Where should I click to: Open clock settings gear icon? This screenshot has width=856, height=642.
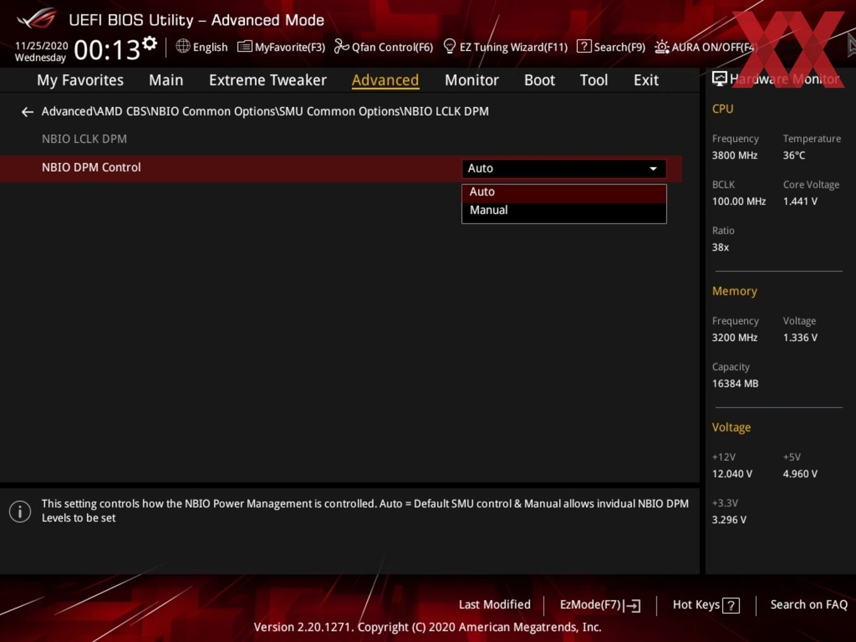click(x=150, y=43)
